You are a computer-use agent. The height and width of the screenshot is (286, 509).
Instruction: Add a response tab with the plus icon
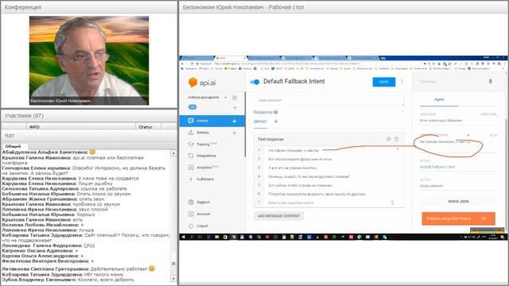point(276,122)
